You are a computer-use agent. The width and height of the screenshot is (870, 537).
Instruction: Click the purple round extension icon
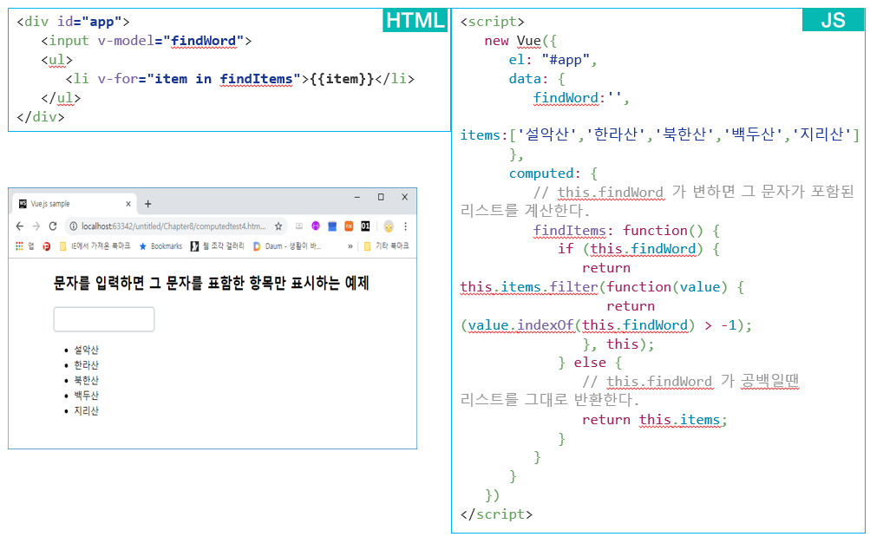[x=316, y=226]
